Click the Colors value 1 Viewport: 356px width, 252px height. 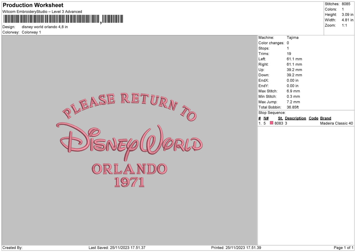343,9
